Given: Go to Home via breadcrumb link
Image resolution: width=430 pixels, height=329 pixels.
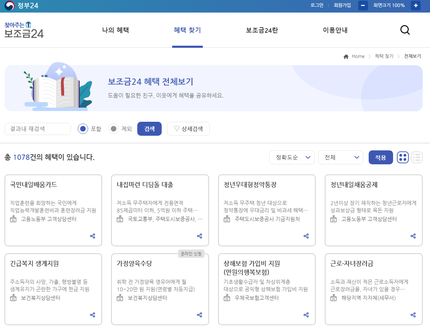Looking at the screenshot, I should pos(358,57).
